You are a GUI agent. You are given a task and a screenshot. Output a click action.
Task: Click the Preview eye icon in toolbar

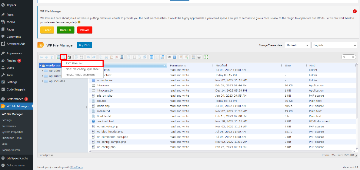pos(169,57)
